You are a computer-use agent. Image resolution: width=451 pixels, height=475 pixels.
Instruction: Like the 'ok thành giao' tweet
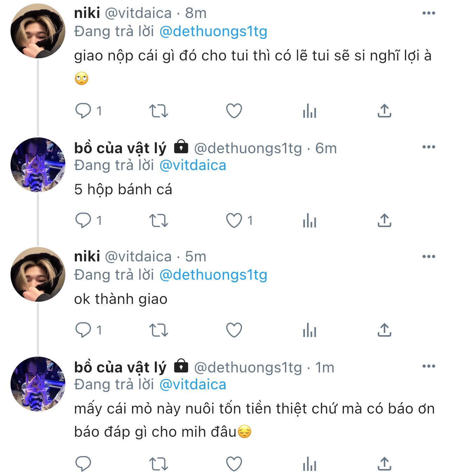(x=234, y=330)
